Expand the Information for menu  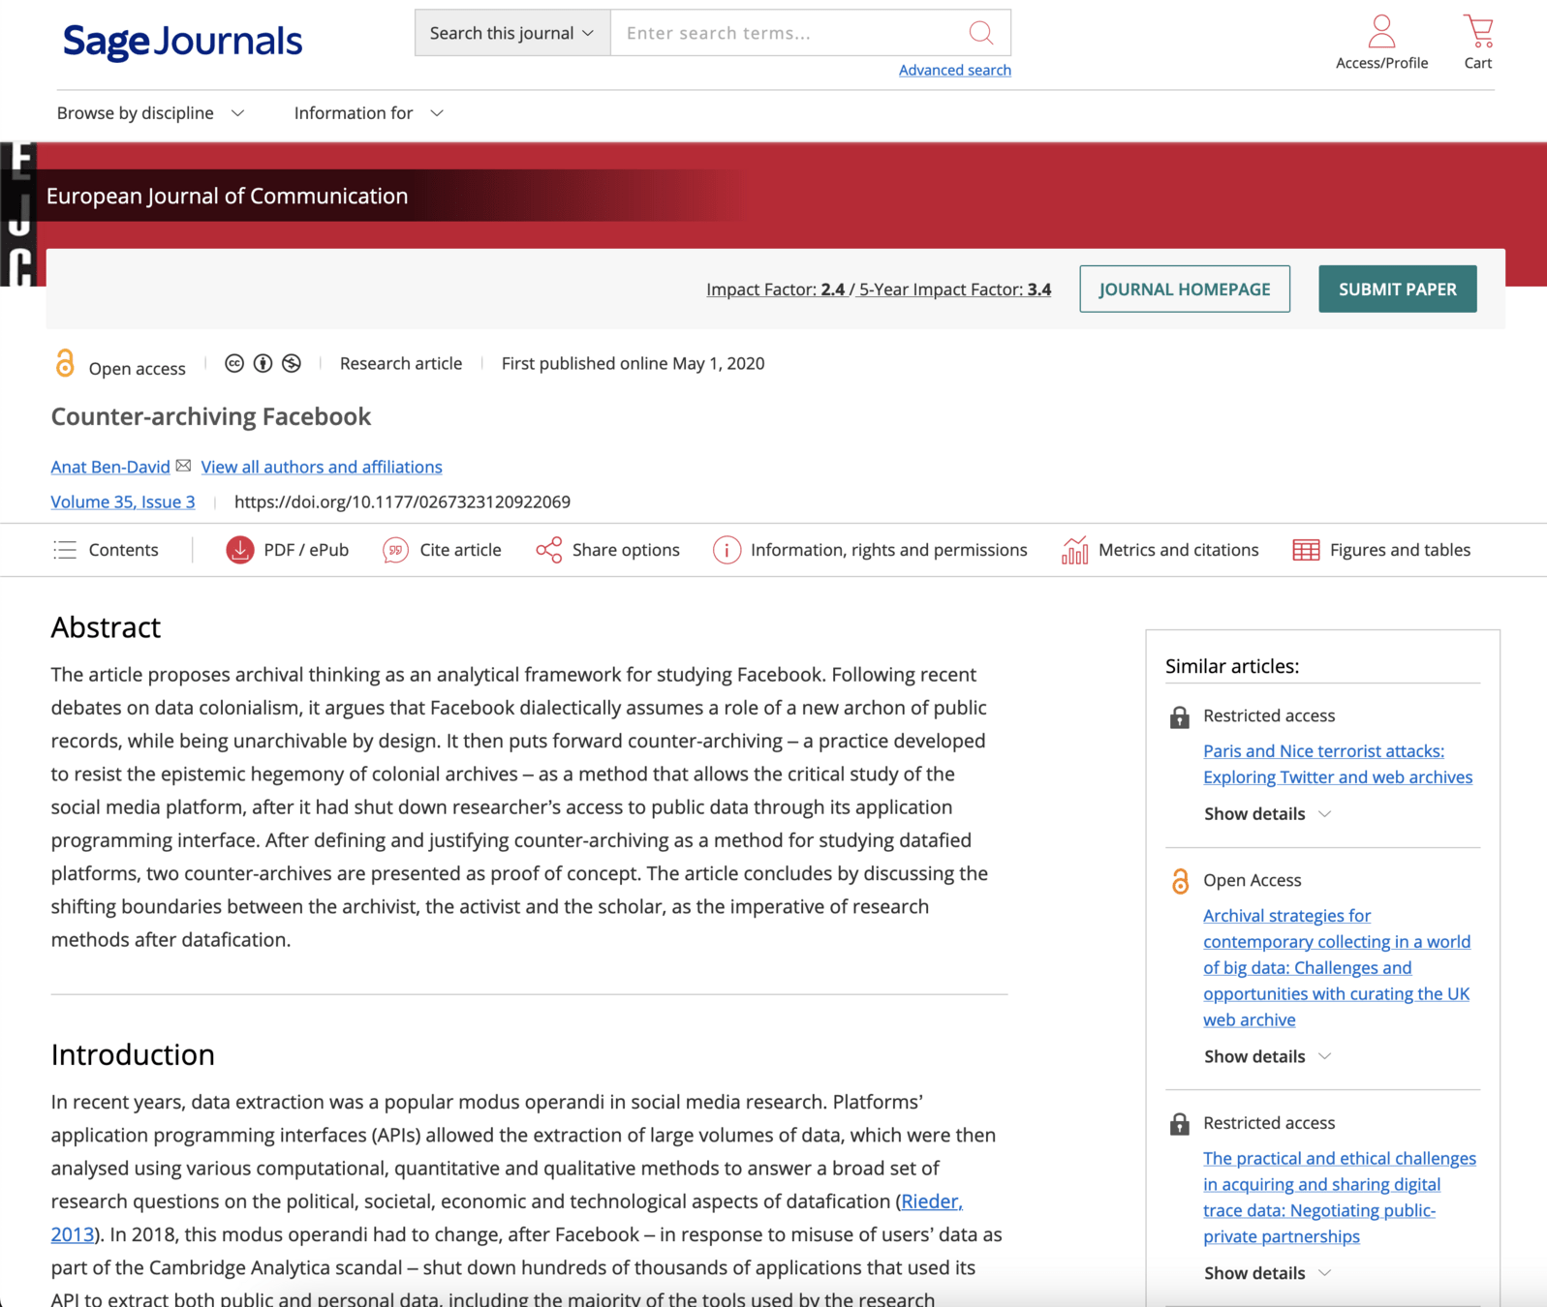tap(369, 113)
